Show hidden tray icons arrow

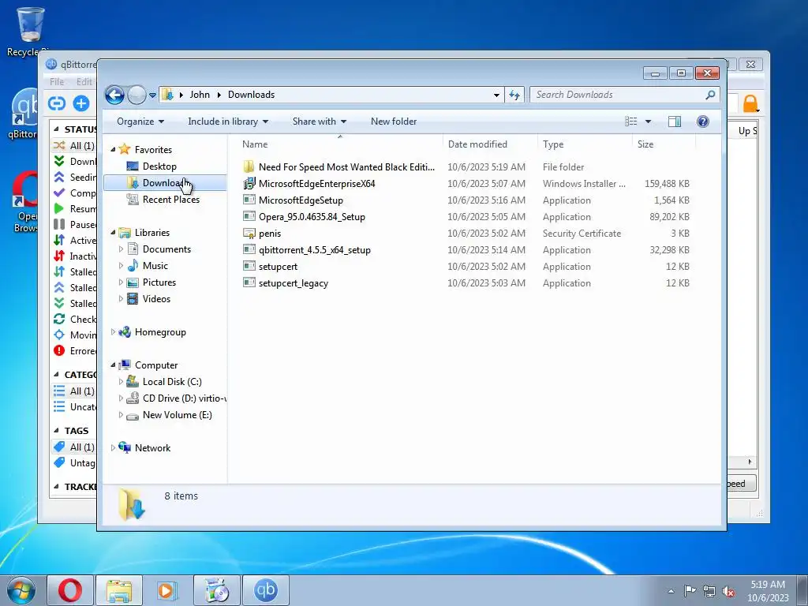(x=671, y=592)
